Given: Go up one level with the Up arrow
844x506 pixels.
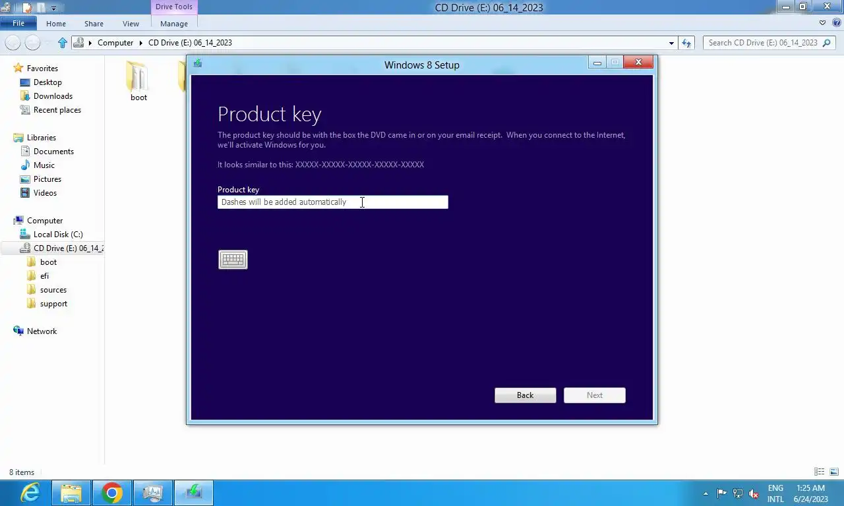Looking at the screenshot, I should [x=63, y=43].
